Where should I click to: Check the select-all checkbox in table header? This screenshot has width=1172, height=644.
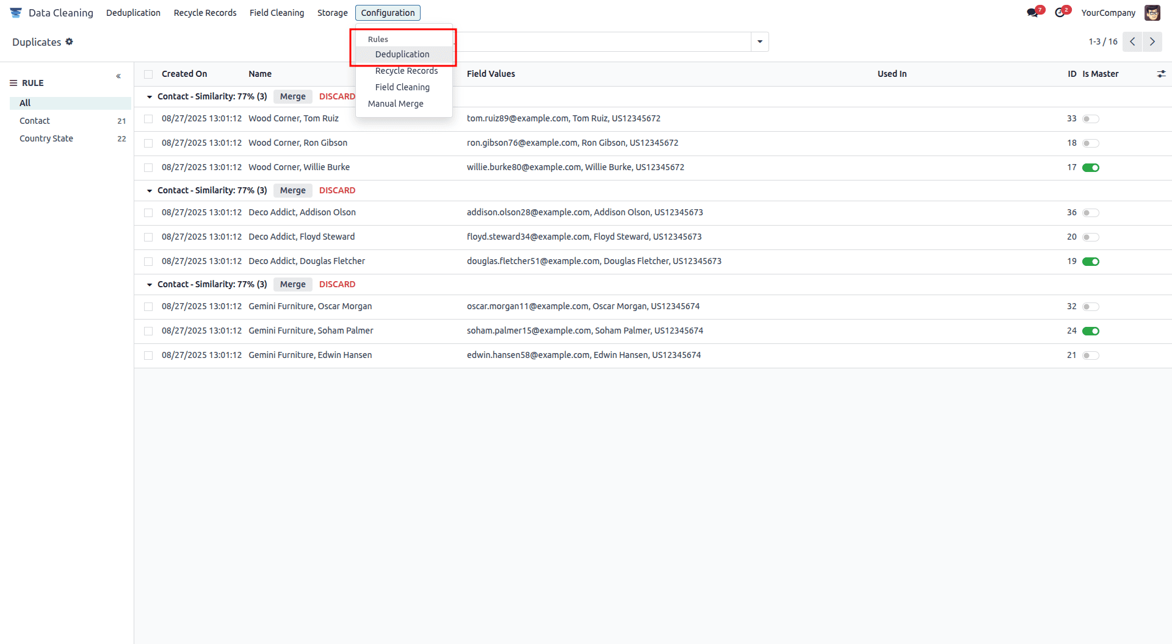148,74
